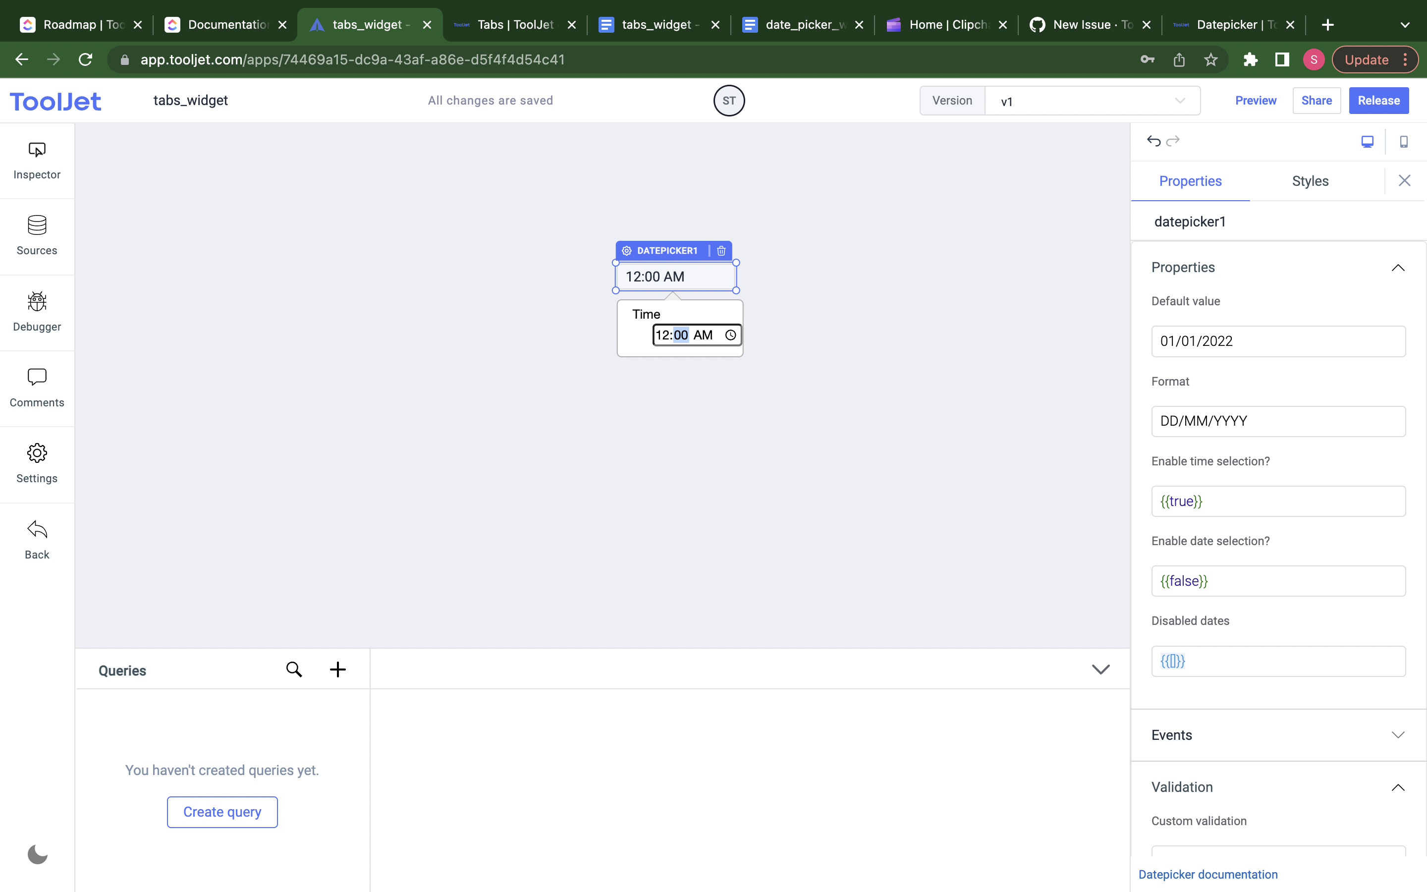
Task: Open the Version v1 dropdown
Action: pyautogui.click(x=1092, y=101)
